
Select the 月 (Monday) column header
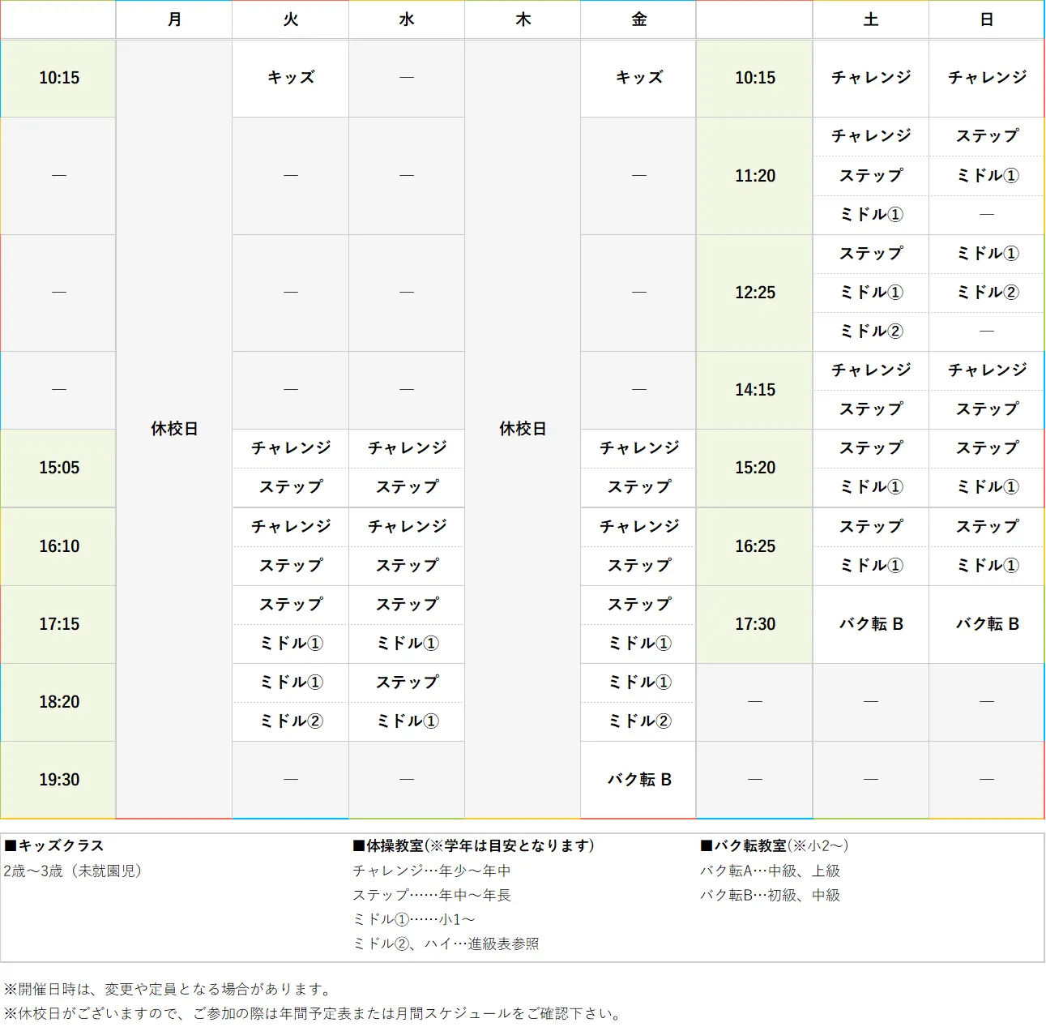(173, 19)
